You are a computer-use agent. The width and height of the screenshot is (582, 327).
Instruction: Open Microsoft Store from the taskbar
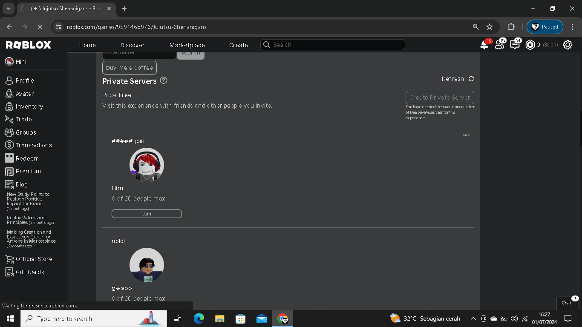[x=241, y=318]
